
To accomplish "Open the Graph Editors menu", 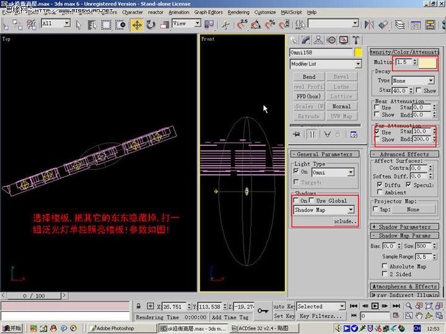I will [x=208, y=12].
